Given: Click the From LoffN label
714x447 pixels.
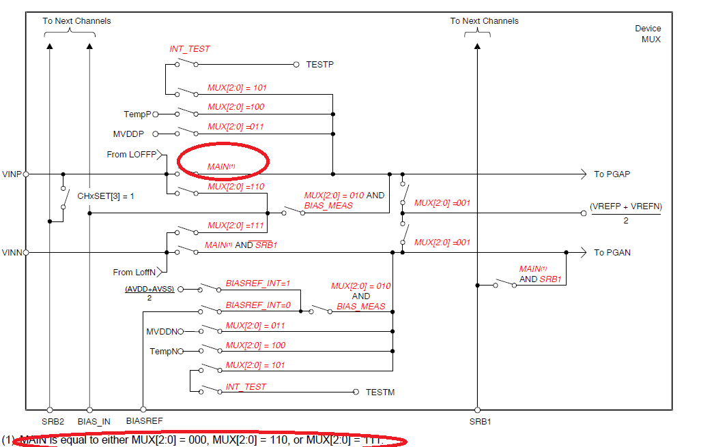Looking at the screenshot, I should tap(134, 273).
